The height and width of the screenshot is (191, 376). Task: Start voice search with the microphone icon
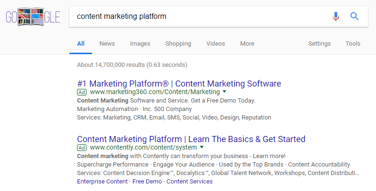pos(336,16)
